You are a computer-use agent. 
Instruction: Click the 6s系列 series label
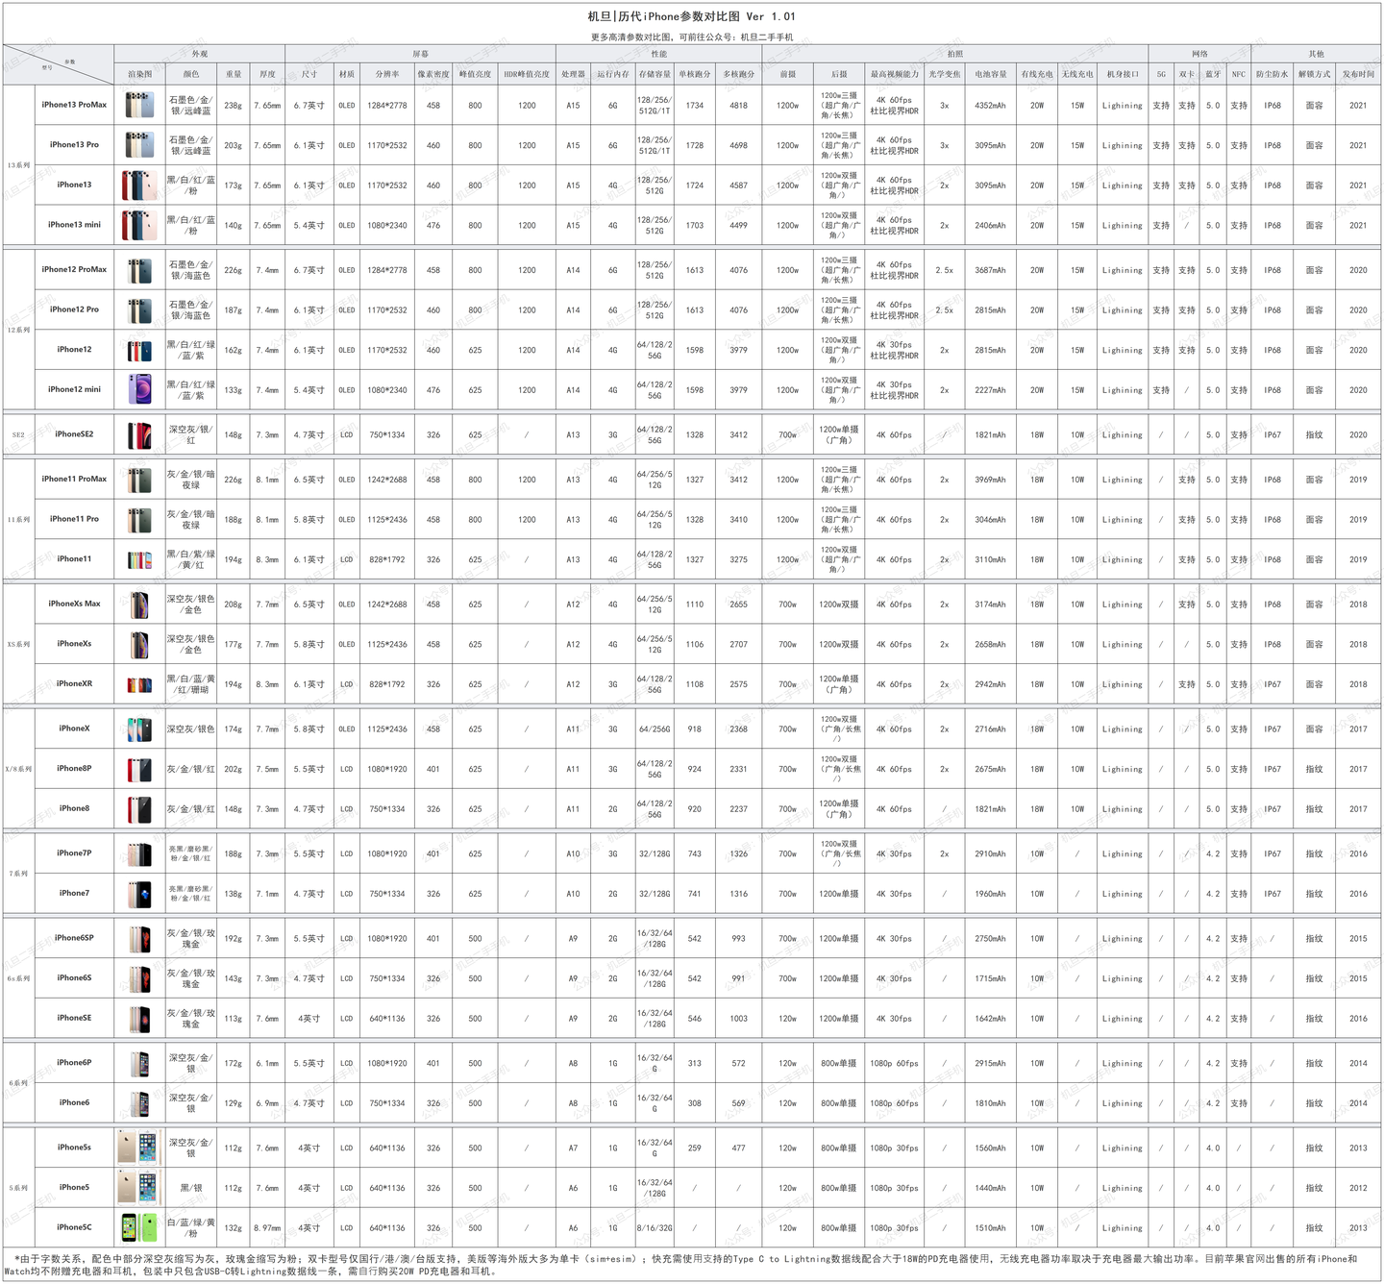click(18, 978)
